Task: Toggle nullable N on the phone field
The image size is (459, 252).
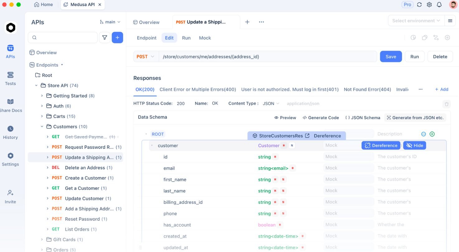Action: (x=283, y=214)
